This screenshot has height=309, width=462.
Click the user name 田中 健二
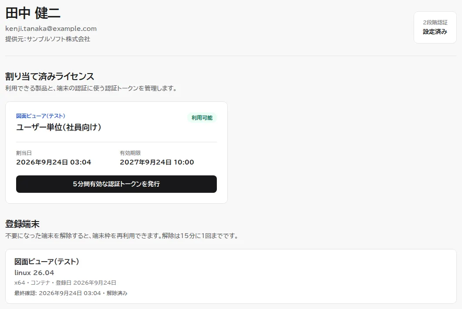point(33,13)
